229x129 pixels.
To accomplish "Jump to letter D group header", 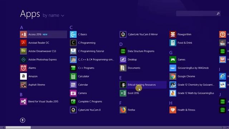I will point(121,44).
